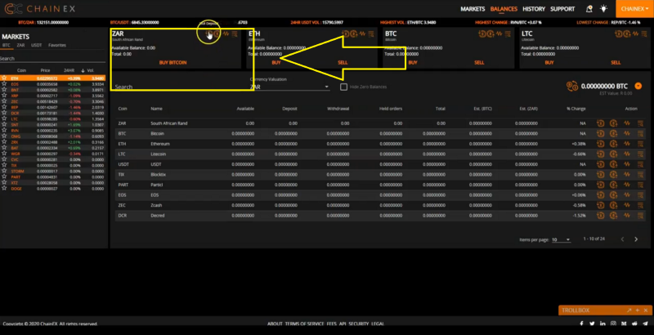Open the FEES footer link
Screen dimensions: 654x335
point(332,324)
